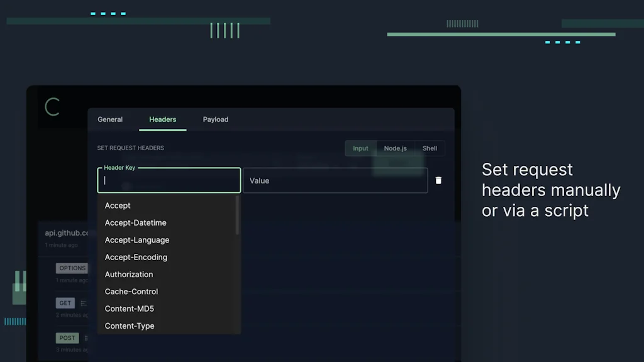This screenshot has height=362, width=644.
Task: Switch scripting mode to Node.js
Action: (395, 148)
